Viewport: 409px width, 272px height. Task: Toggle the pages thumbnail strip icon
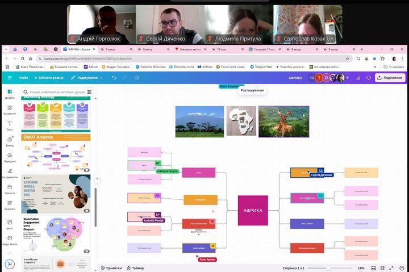[x=374, y=268]
